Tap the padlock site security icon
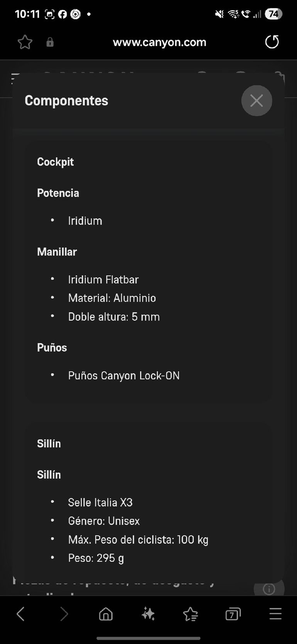 50,42
